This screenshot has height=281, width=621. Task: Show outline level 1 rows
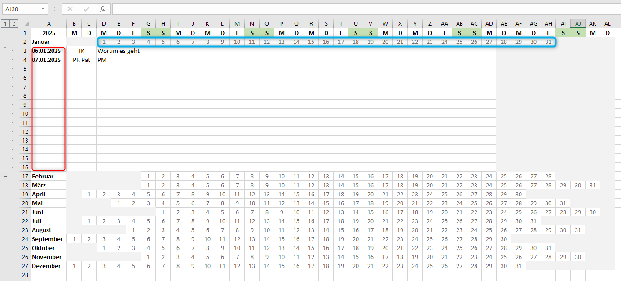(5, 24)
